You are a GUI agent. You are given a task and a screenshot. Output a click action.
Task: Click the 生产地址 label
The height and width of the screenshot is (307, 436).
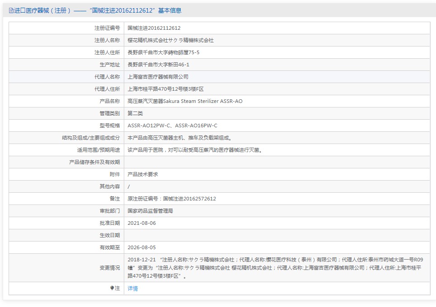coord(109,65)
